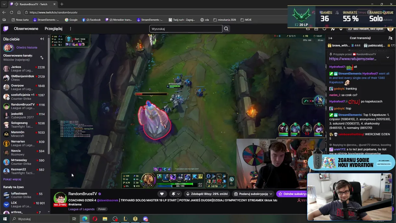Open Twitch three-dot more menu
396x223 pixels.
pyautogui.click(x=70, y=29)
